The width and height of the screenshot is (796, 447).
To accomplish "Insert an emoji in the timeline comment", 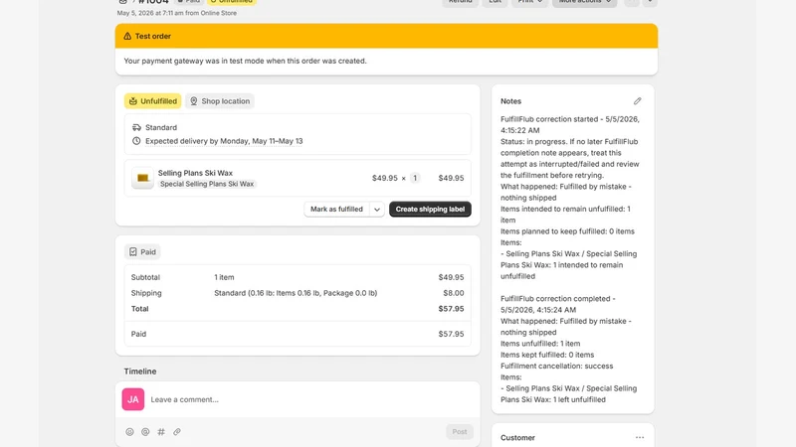I will (130, 432).
